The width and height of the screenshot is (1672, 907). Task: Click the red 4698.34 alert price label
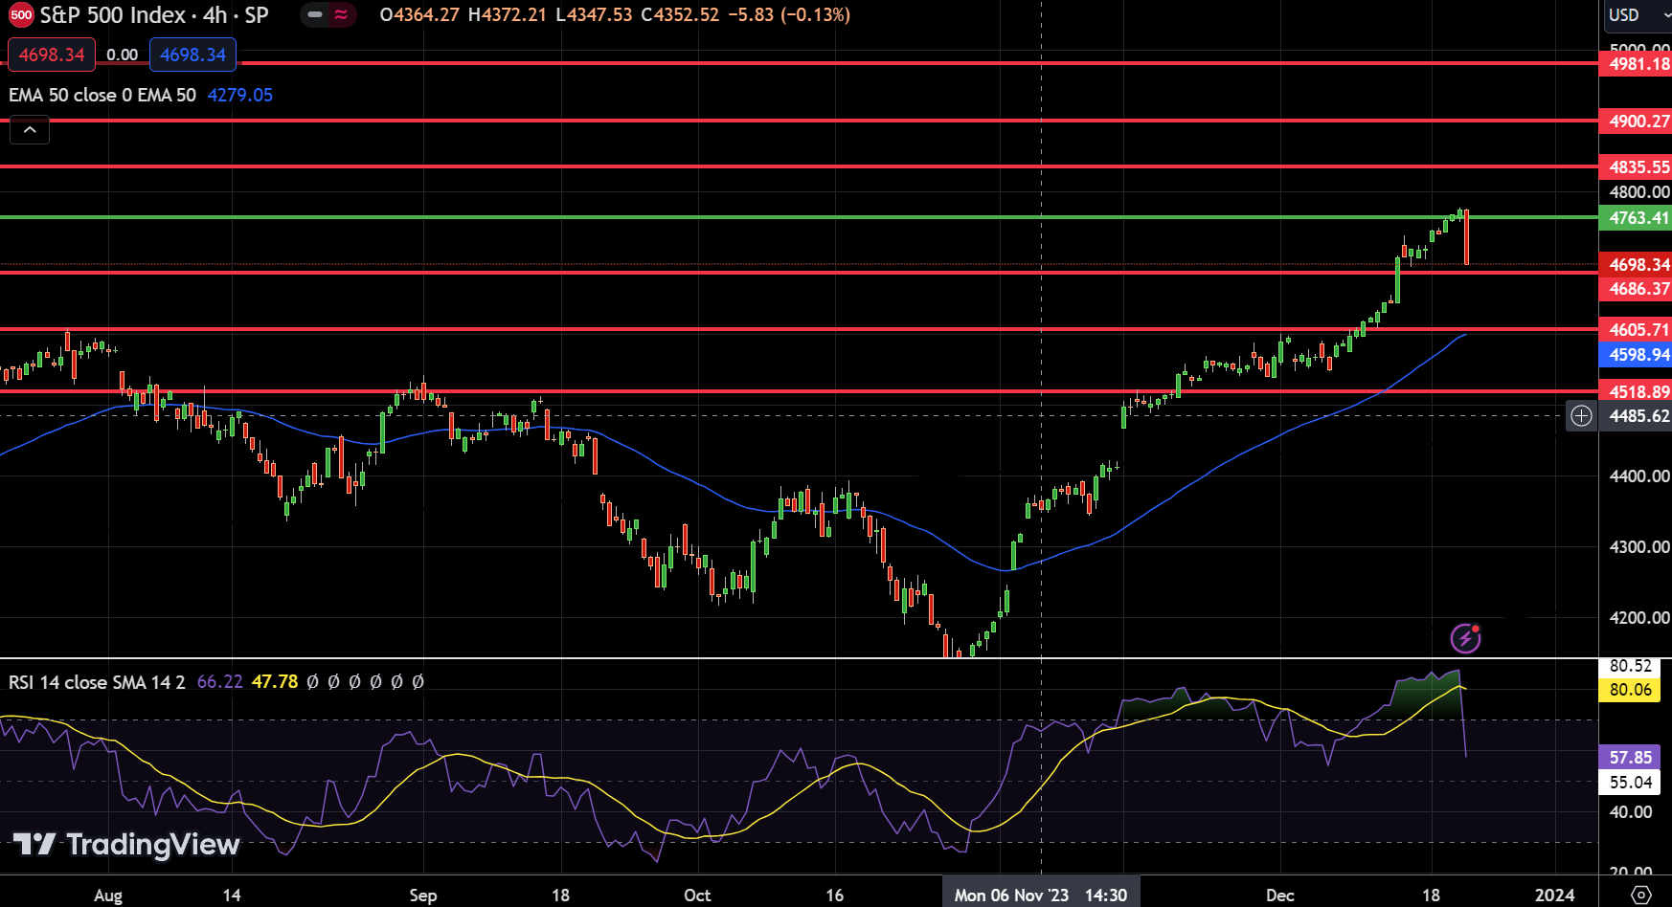pyautogui.click(x=51, y=55)
